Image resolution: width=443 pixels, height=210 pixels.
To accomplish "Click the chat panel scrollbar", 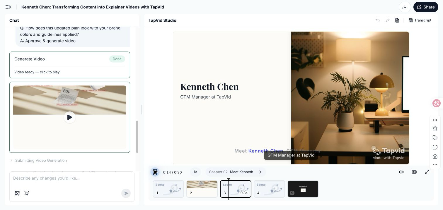I will (137, 136).
